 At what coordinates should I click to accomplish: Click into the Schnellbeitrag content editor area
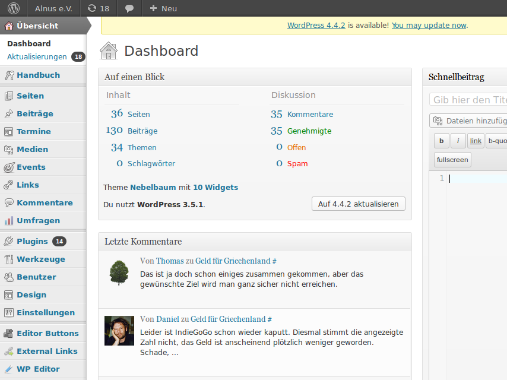(477, 275)
